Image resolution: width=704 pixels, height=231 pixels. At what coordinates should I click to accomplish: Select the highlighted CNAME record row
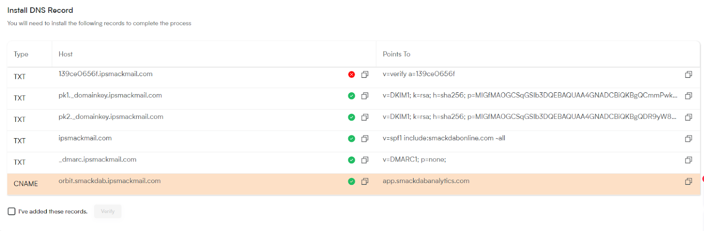[x=354, y=184]
